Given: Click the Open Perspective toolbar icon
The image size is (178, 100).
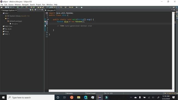Looking at the screenshot, I should (x=174, y=7).
